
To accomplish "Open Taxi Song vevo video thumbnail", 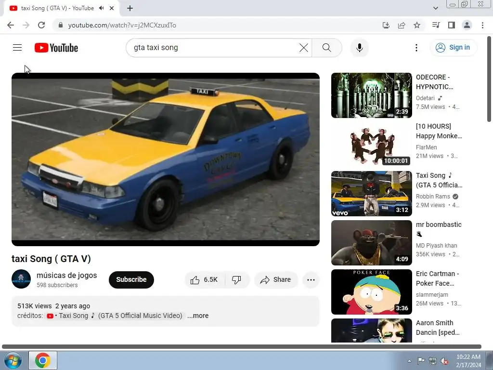I will pos(371,194).
